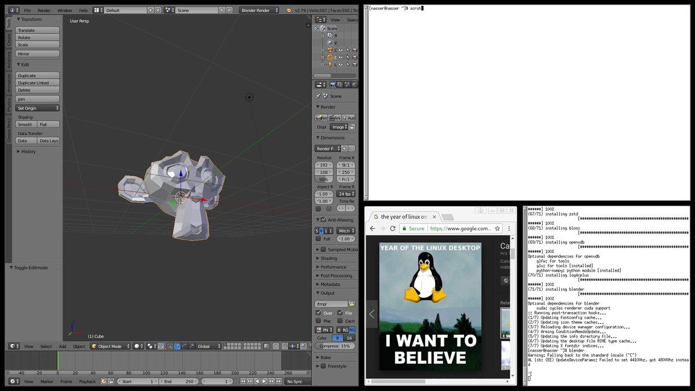Click the play animation button in timeline

tap(264, 381)
